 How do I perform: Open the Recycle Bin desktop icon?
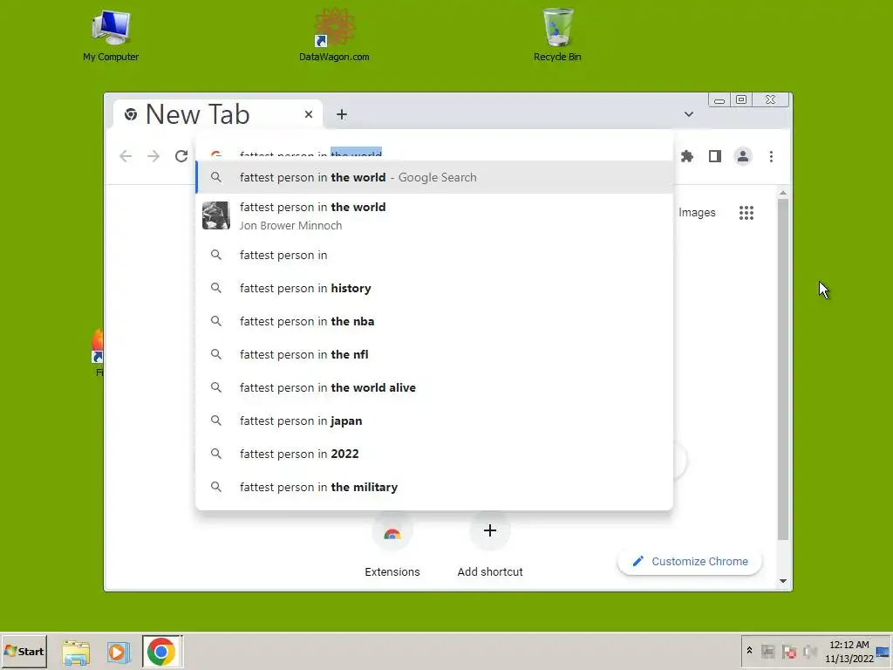click(x=557, y=36)
